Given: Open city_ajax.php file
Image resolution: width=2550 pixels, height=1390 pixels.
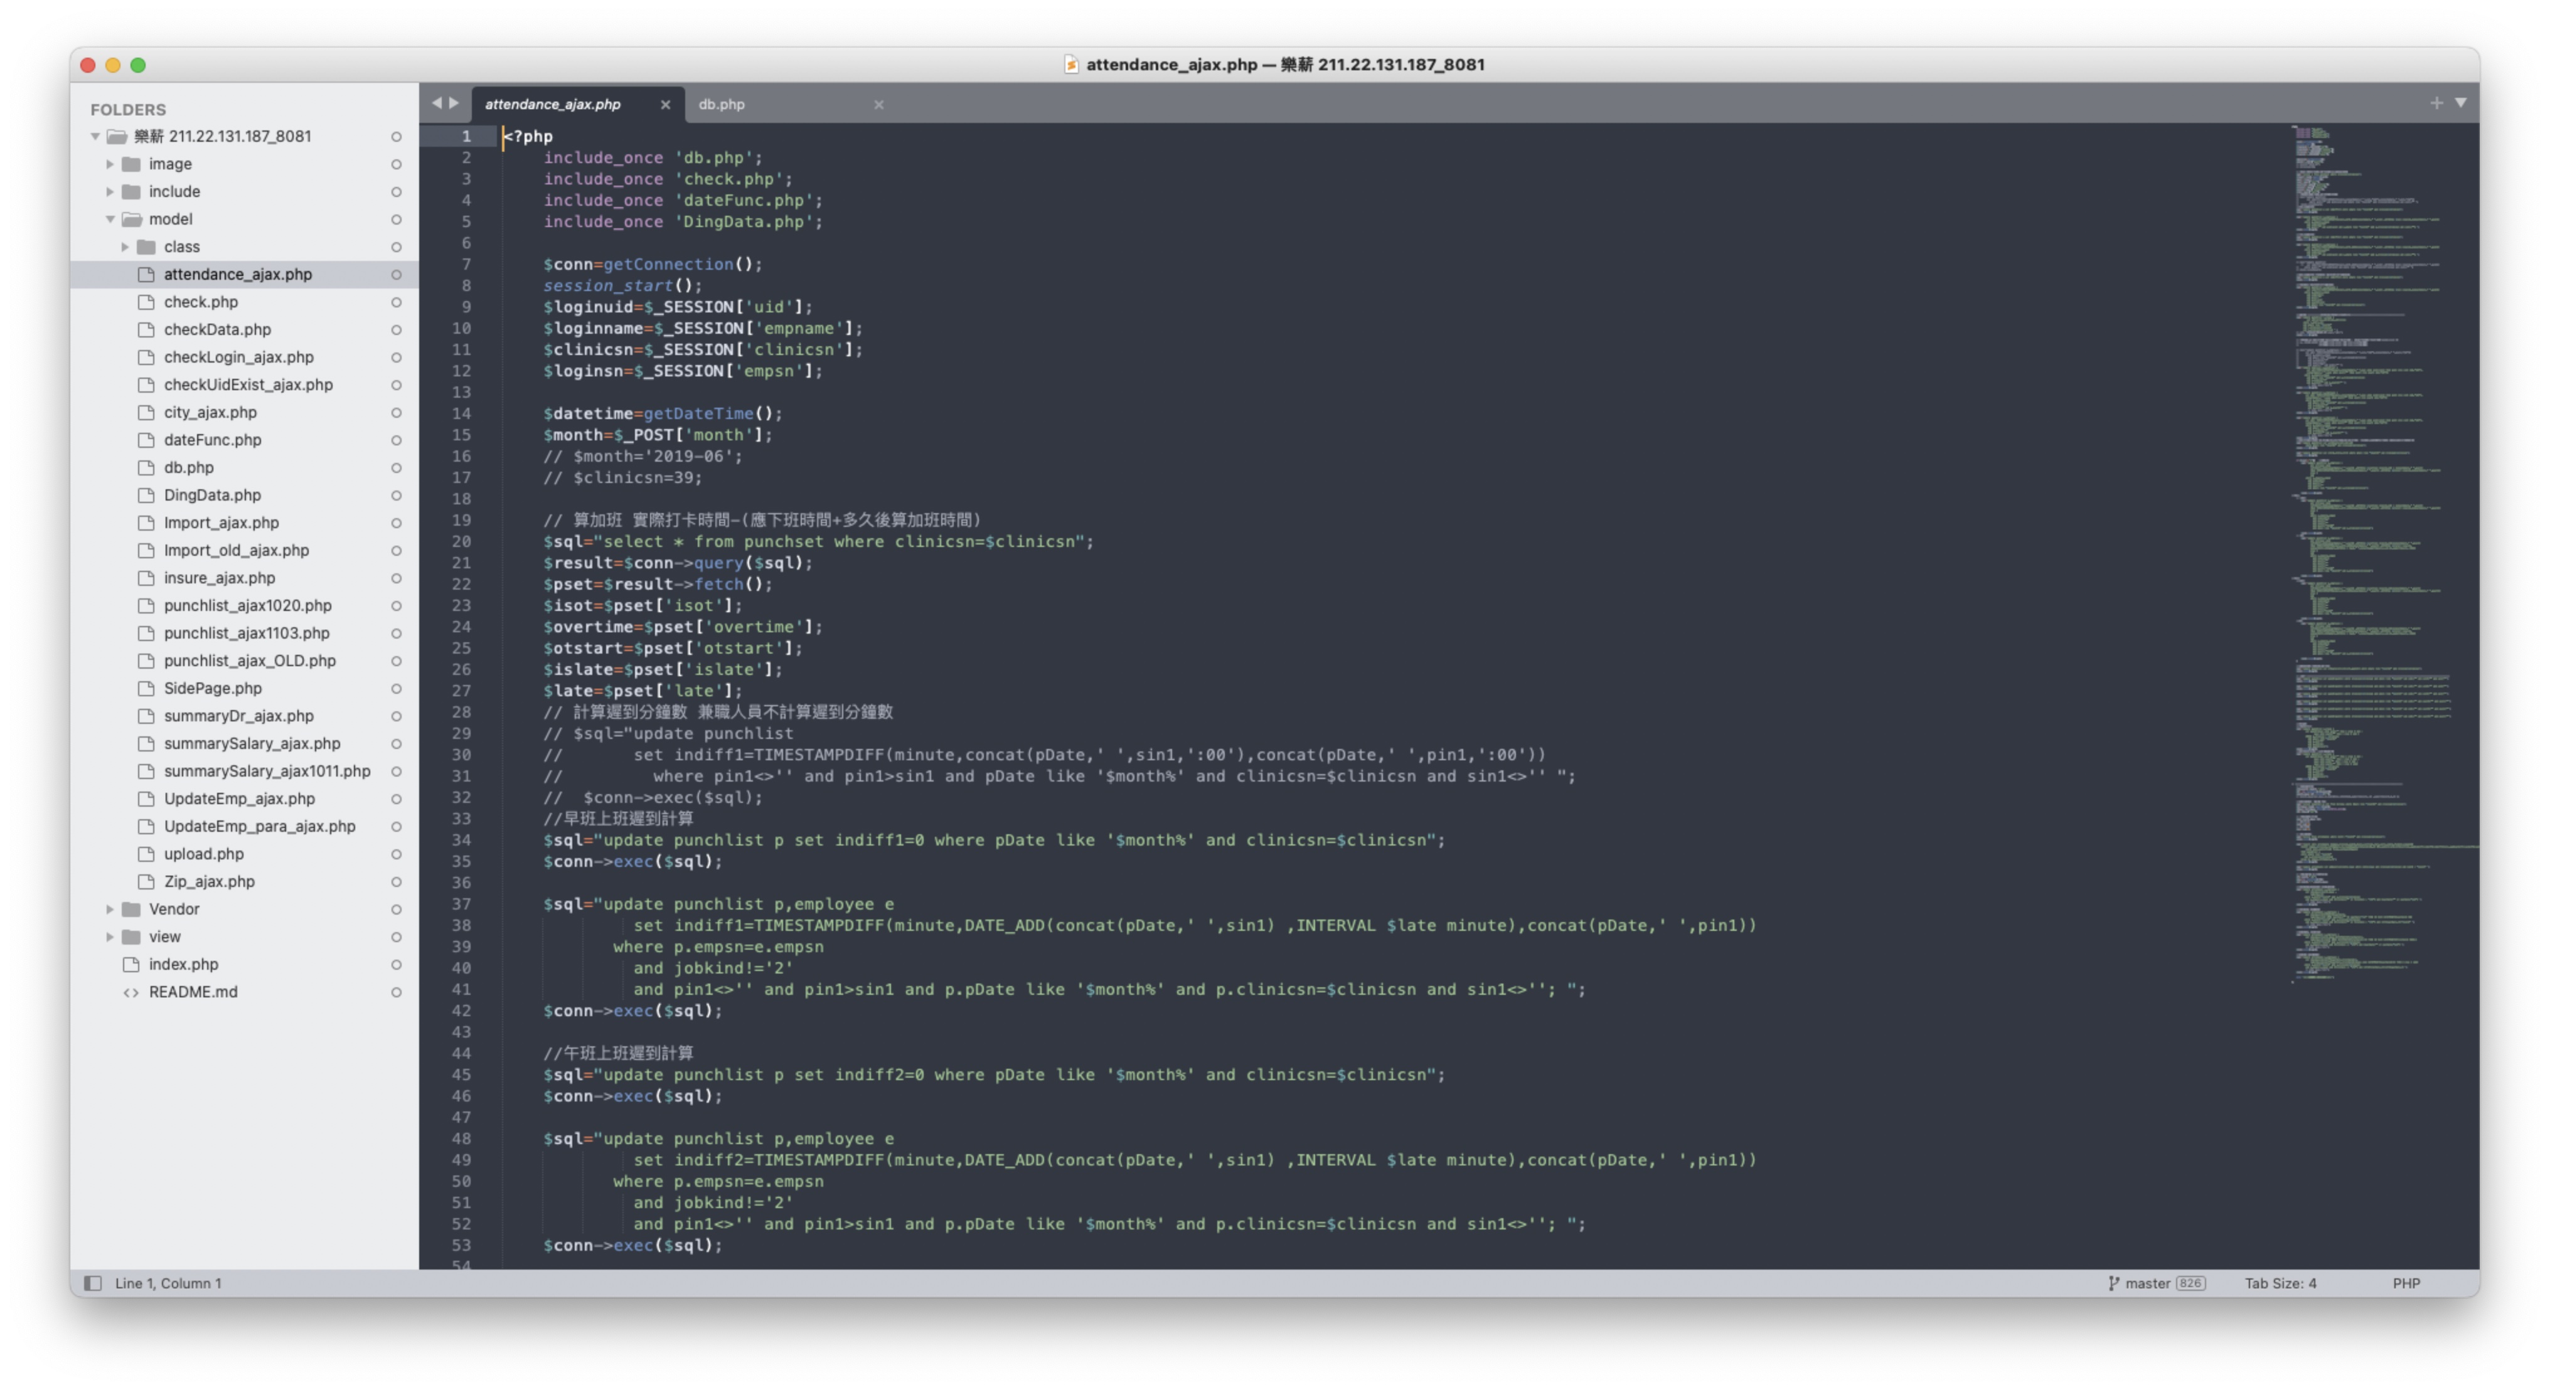Looking at the screenshot, I should tap(210, 413).
